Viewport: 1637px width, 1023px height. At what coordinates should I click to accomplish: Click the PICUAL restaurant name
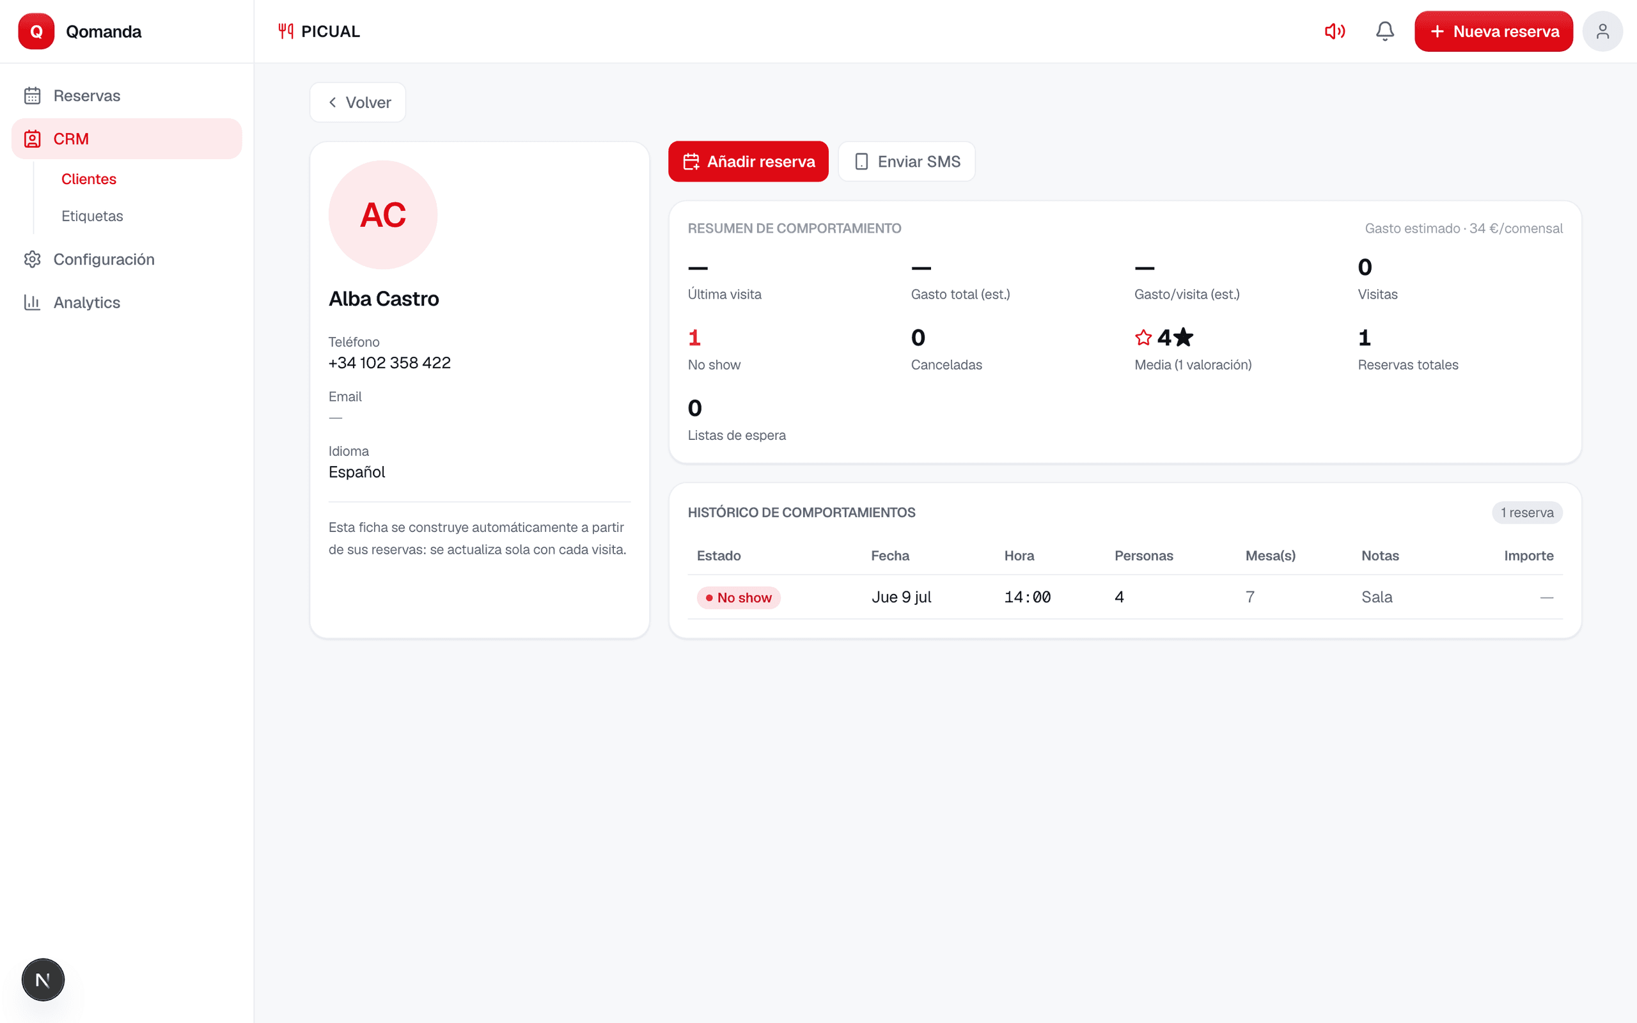[330, 31]
